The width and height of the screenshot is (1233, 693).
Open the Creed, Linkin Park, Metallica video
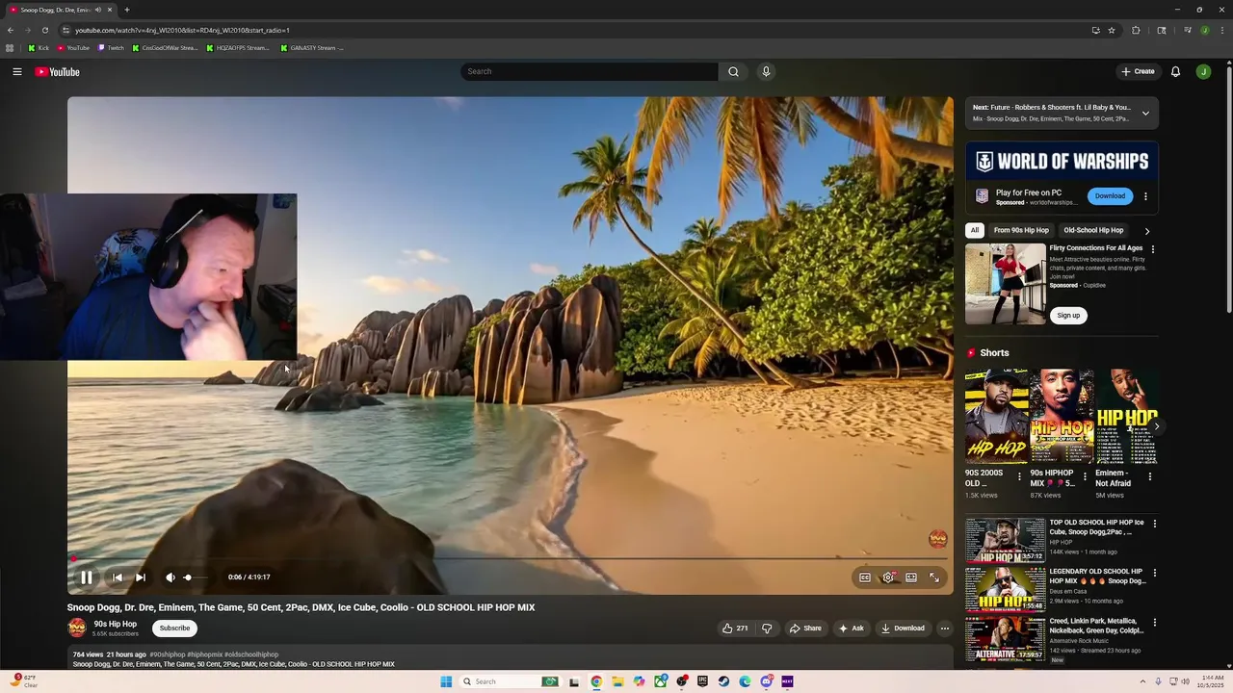coord(1006,639)
